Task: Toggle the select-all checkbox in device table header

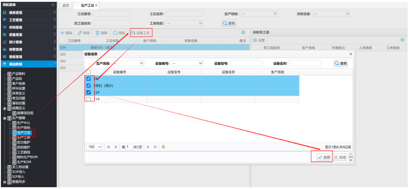Action: point(89,72)
